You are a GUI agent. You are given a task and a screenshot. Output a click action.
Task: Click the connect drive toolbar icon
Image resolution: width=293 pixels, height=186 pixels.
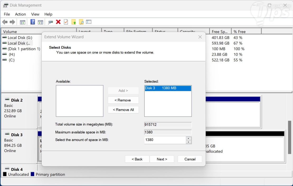tap(50, 22)
